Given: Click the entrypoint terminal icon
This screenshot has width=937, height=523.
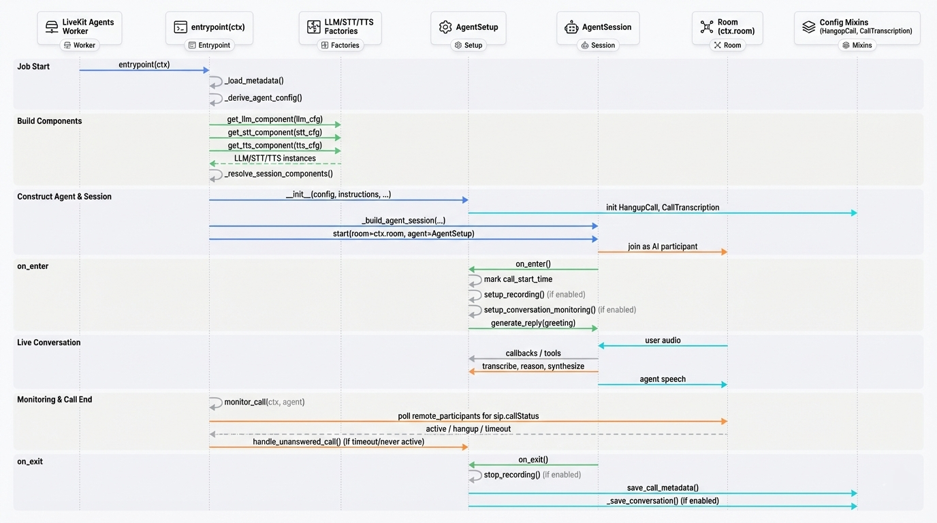Looking at the screenshot, I should [180, 27].
